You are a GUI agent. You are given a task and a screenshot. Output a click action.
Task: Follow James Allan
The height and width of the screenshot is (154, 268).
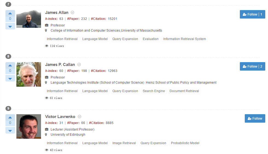click(252, 14)
